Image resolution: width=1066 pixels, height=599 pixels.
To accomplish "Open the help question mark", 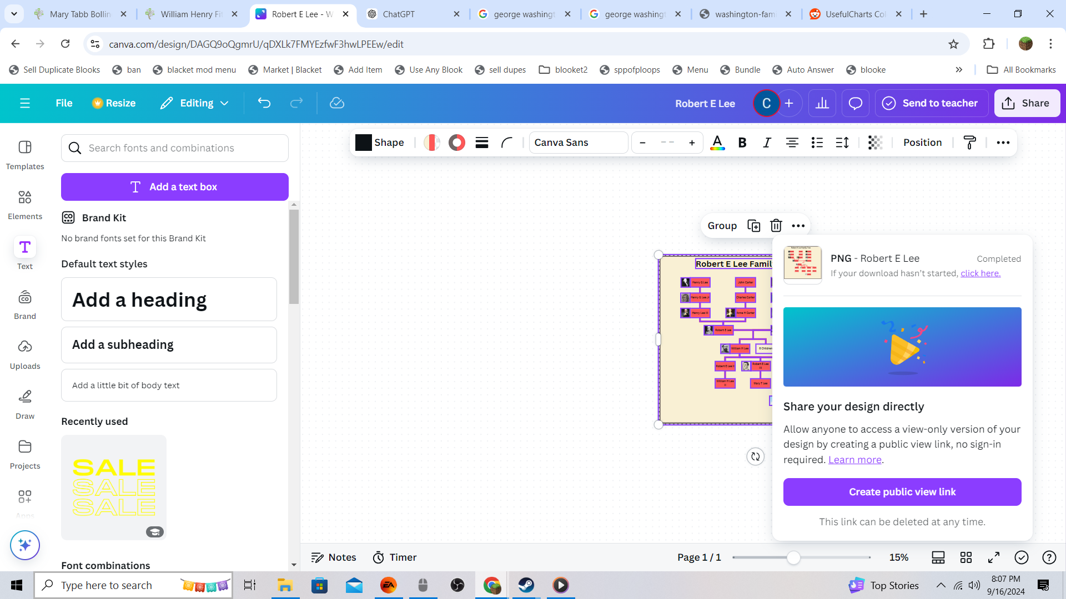I will 1049,557.
